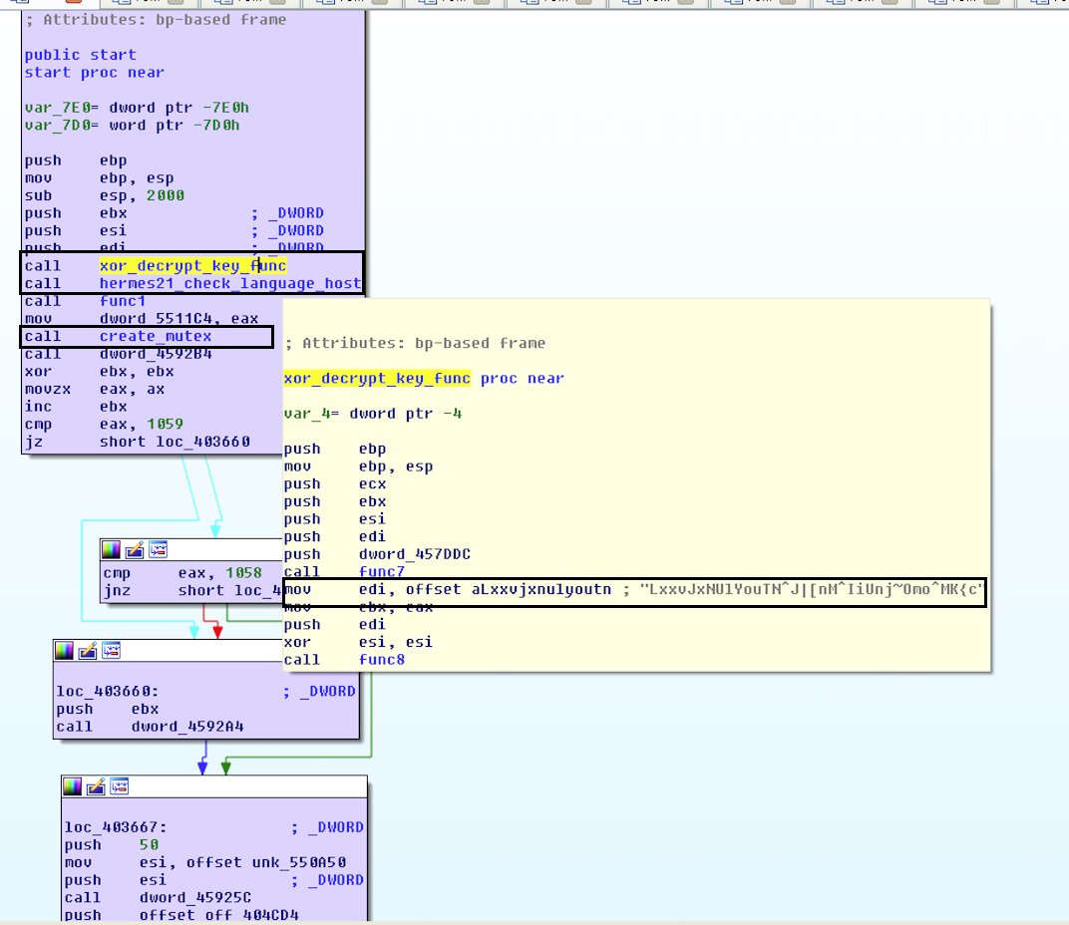Click func8 call in the hint popup
The width and height of the screenshot is (1069, 925).
pyautogui.click(x=382, y=660)
